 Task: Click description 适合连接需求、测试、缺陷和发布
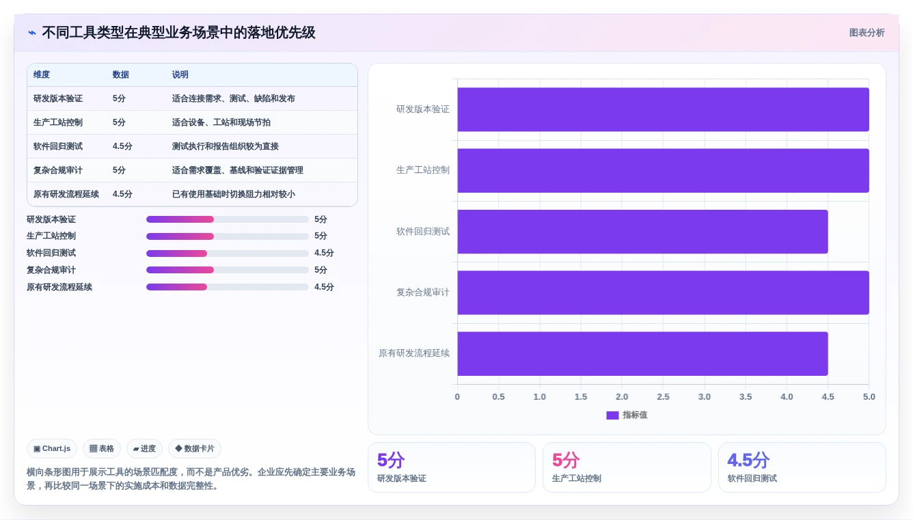coord(234,98)
